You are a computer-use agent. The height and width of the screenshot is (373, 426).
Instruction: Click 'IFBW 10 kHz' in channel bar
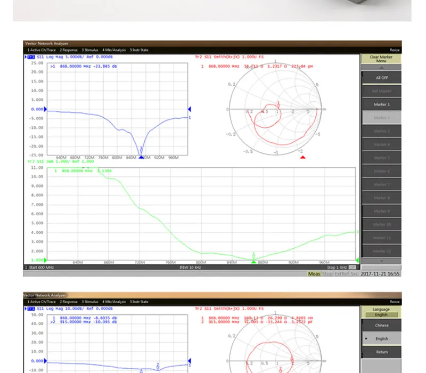click(x=190, y=267)
